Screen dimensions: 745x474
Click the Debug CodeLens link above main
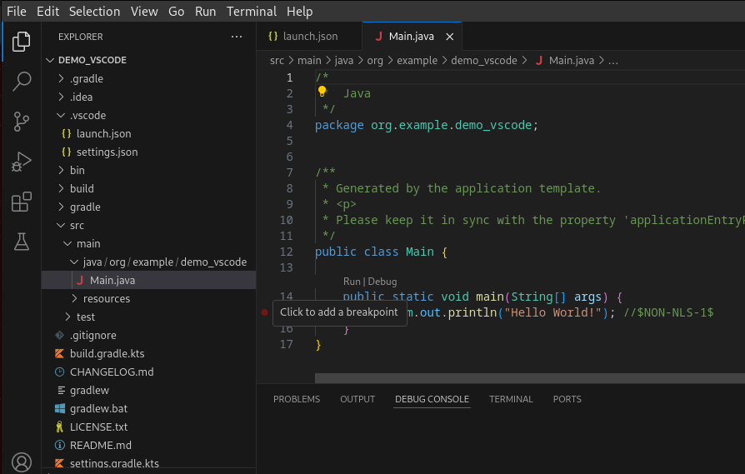pos(382,282)
